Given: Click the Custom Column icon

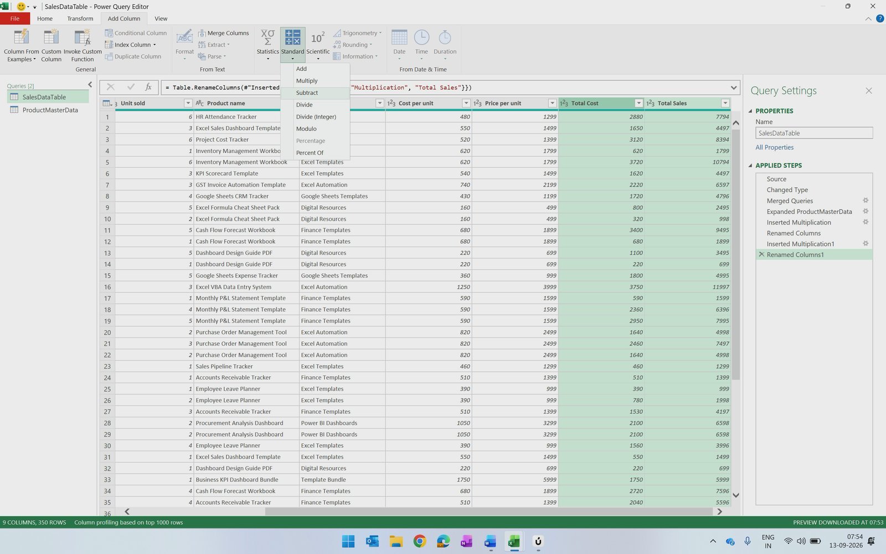Looking at the screenshot, I should (x=51, y=38).
